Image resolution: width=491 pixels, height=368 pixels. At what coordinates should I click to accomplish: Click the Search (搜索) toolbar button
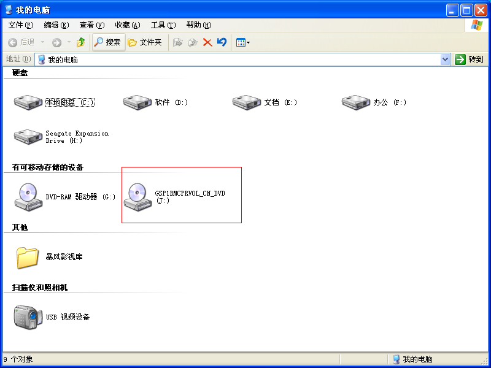click(x=109, y=42)
